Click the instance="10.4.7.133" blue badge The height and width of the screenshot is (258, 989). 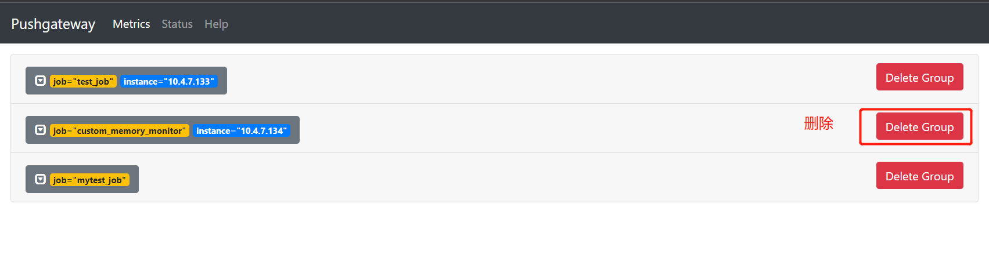coord(168,81)
